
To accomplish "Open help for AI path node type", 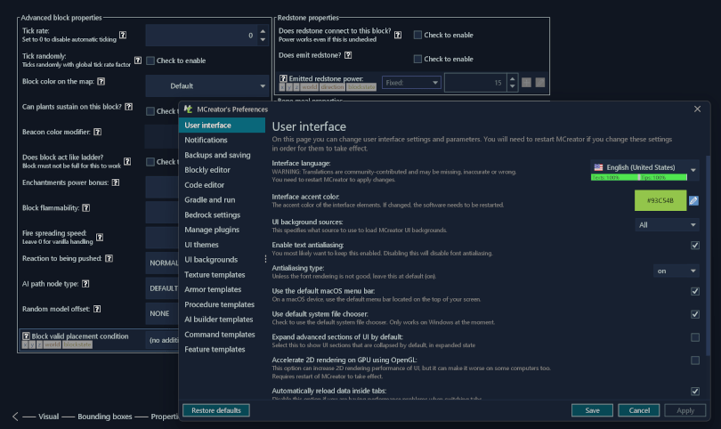I will [x=85, y=284].
